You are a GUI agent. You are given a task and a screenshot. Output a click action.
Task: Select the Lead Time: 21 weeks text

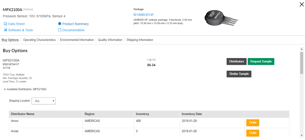14,82
